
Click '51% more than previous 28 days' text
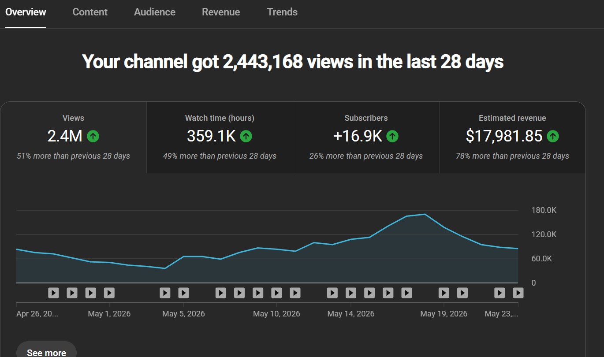73,156
